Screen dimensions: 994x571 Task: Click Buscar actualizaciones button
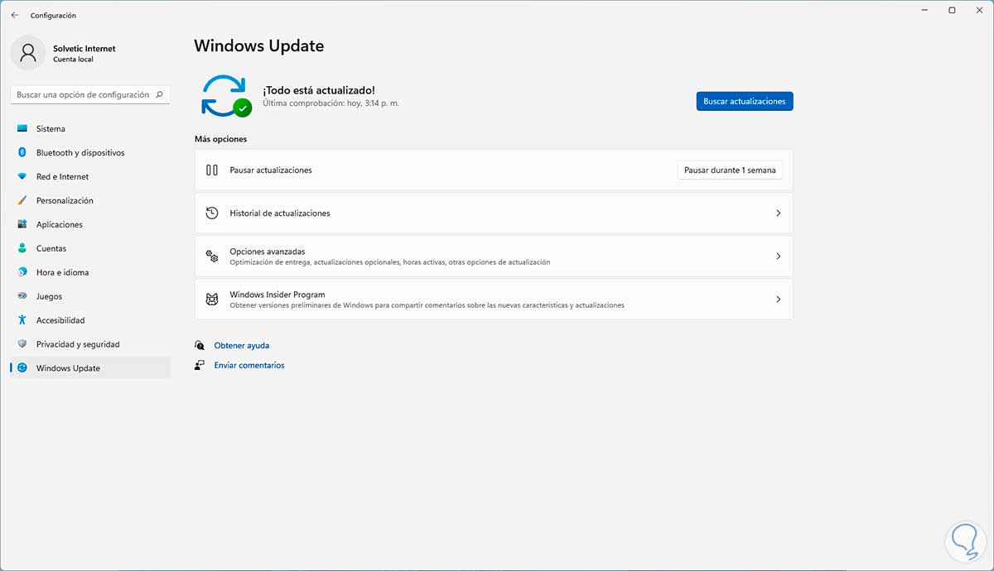click(745, 101)
